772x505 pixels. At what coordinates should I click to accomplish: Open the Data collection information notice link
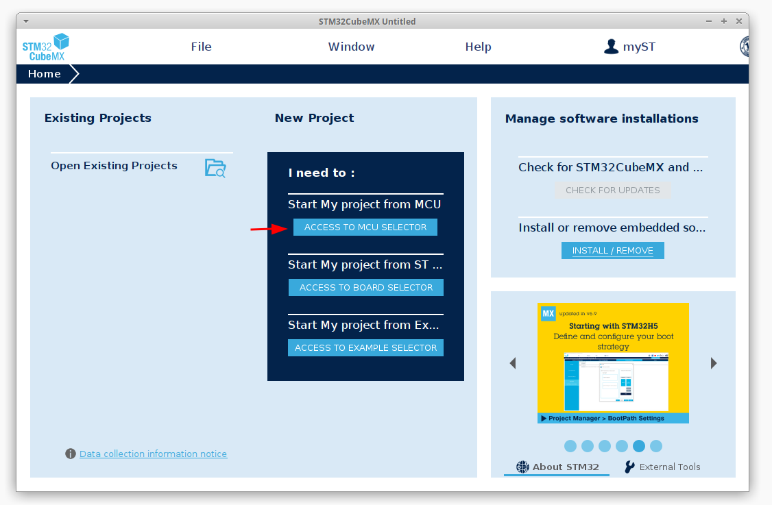[153, 454]
